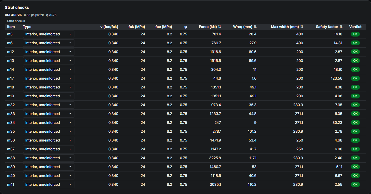371x194 pixels.
Task: Change strut type for row m32
Action: [x=49, y=105]
